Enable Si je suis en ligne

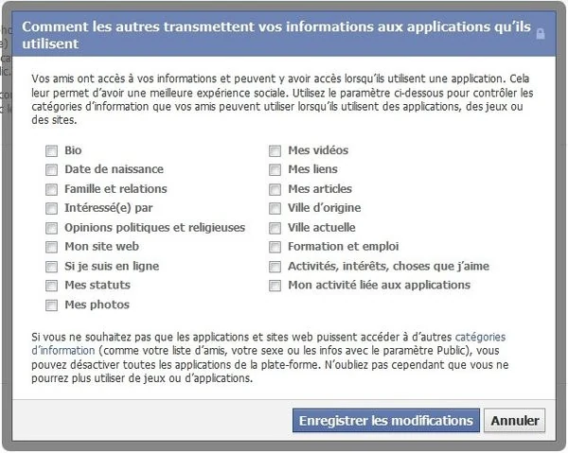point(51,267)
